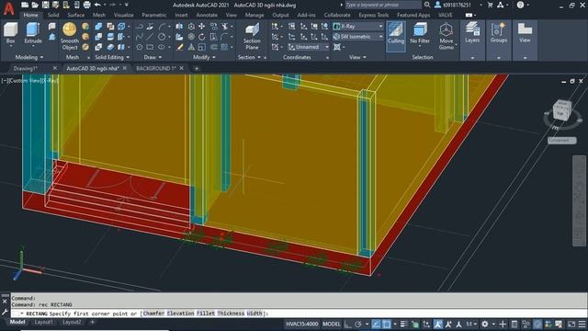Switch to the Layout1 tab

(43, 322)
